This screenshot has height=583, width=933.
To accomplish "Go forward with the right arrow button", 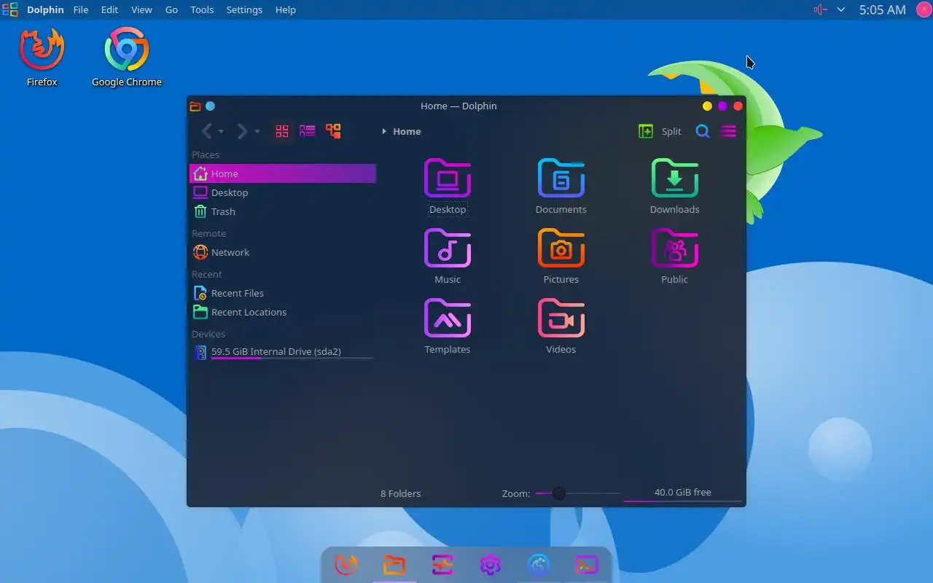I will [x=242, y=131].
